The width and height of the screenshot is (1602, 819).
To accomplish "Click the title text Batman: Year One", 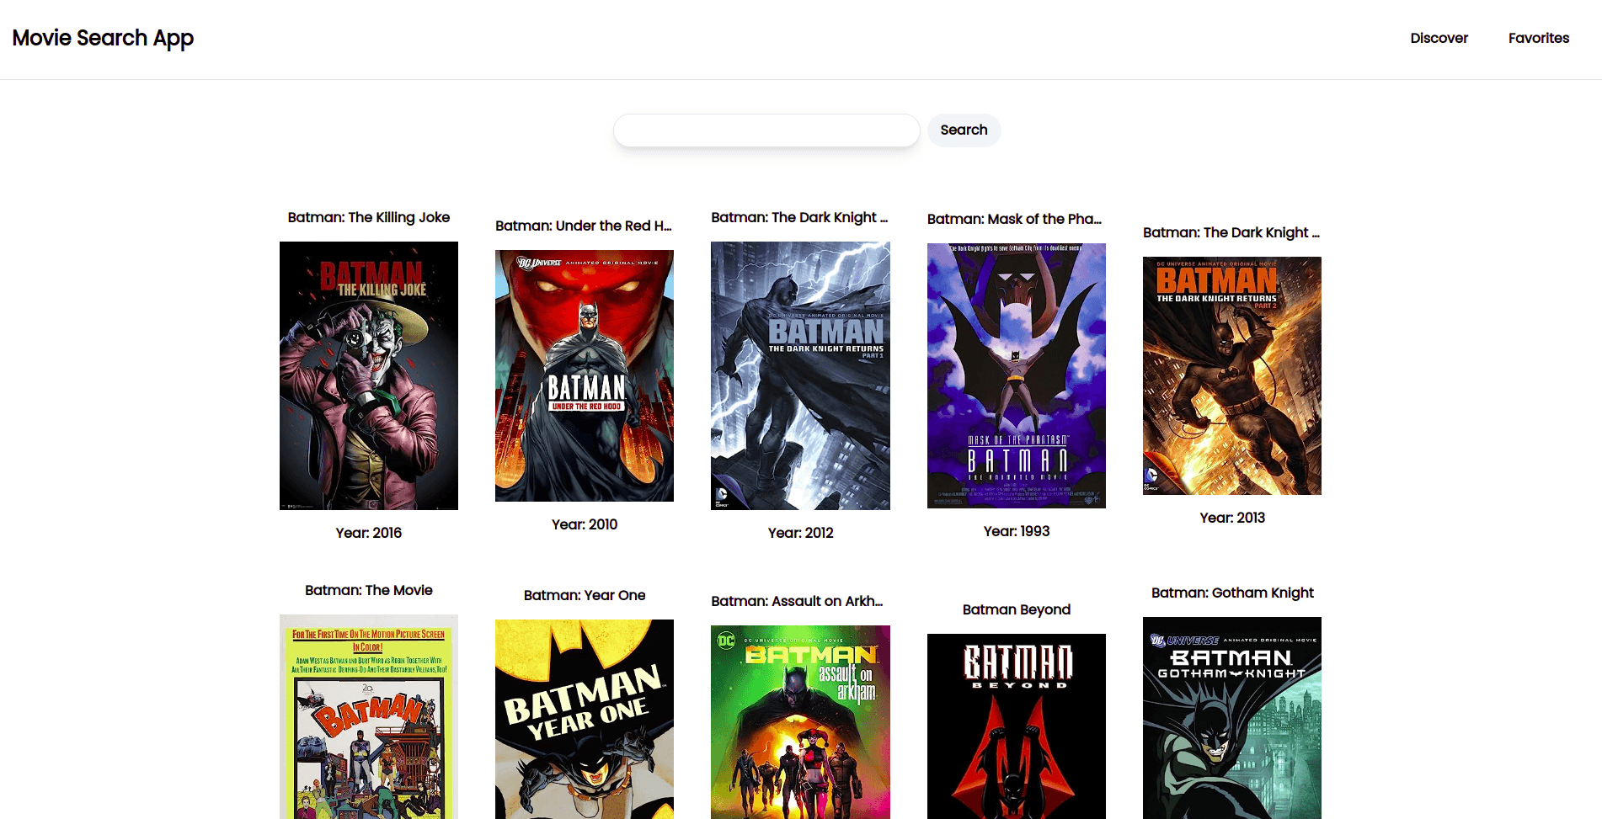I will (x=585, y=595).
